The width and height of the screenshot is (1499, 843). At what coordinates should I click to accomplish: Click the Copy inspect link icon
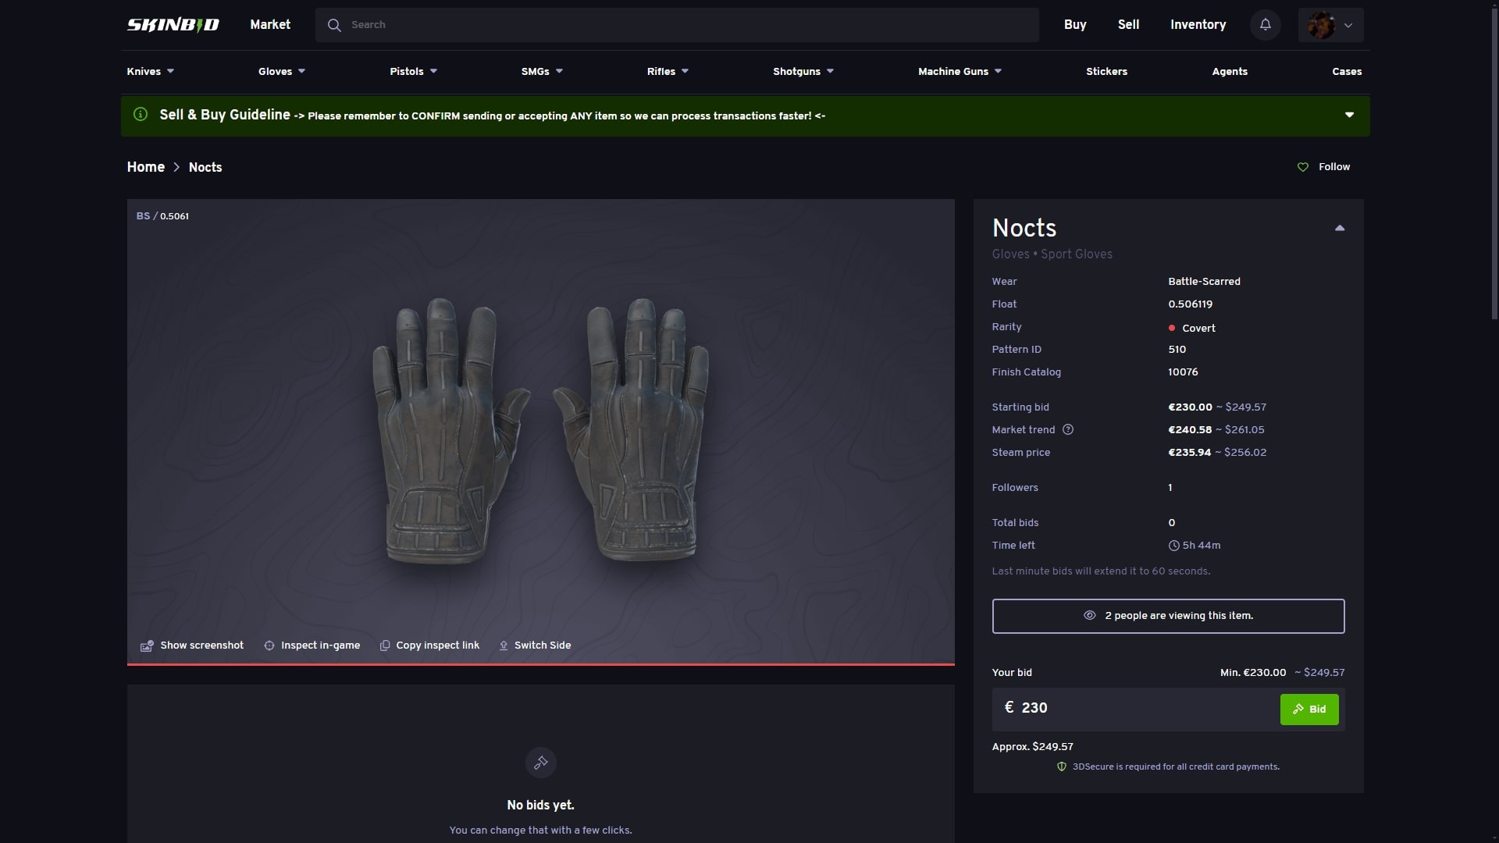[x=384, y=646]
